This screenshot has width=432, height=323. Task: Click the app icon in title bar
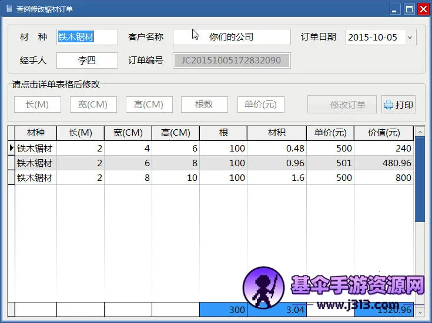pyautogui.click(x=8, y=9)
